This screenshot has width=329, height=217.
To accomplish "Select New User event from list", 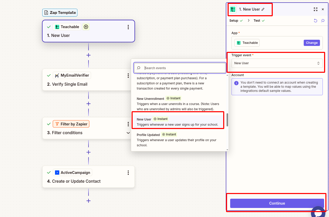I will tap(178, 122).
